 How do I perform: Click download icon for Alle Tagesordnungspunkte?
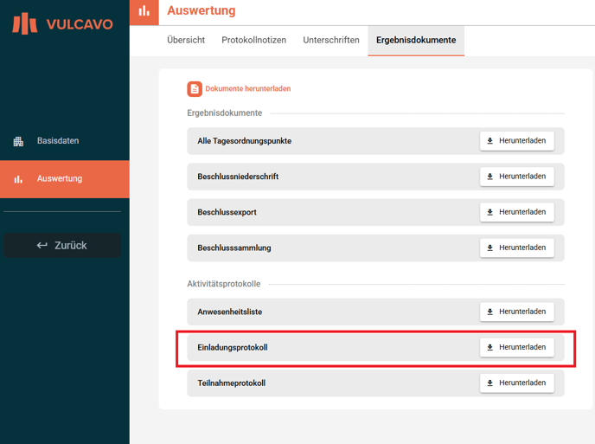[490, 141]
